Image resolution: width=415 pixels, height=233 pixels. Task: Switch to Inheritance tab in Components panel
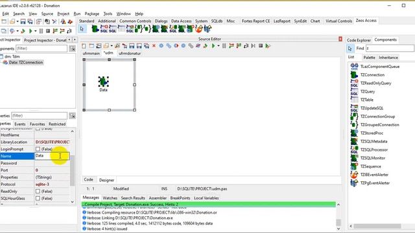click(388, 58)
